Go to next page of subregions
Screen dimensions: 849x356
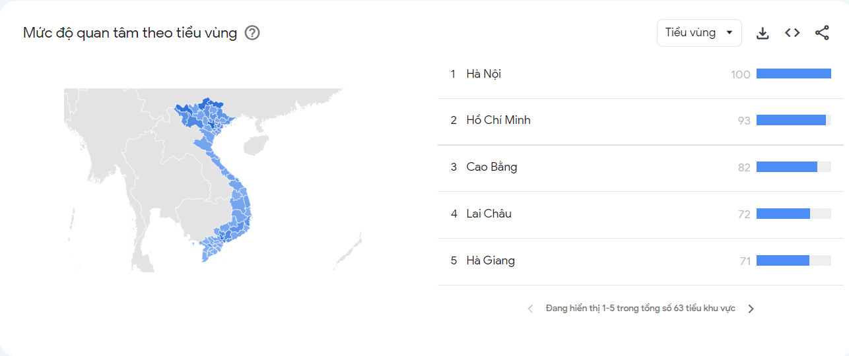[751, 309]
